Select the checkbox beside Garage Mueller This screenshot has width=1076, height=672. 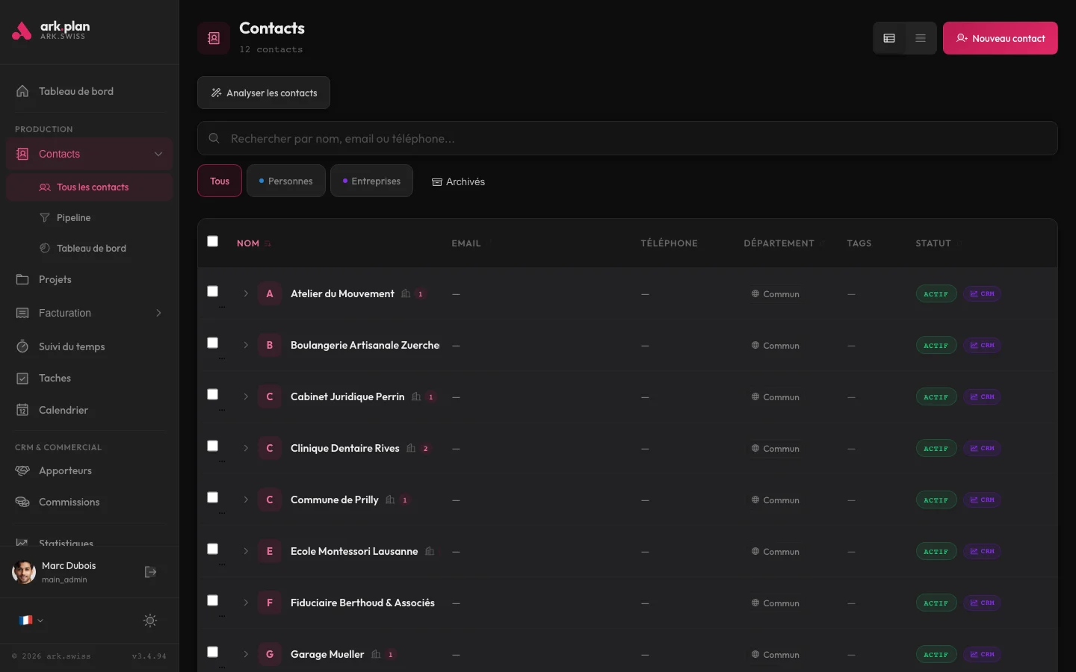pyautogui.click(x=212, y=652)
